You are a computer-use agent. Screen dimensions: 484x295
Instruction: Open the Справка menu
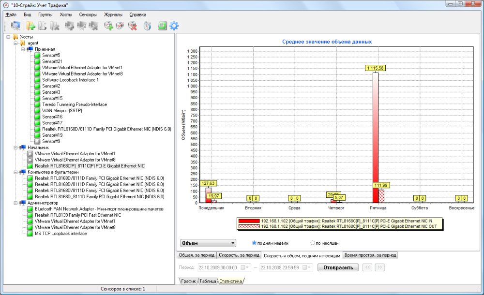137,15
